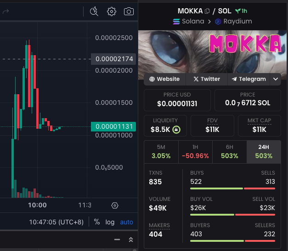Click the LIQUIDITY $8.5K box
Screen dimensions: 288x251
165,126
